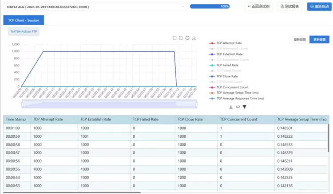Toggle TCP Attempt Rate legend series
333x194 pixels.
tap(229, 43)
